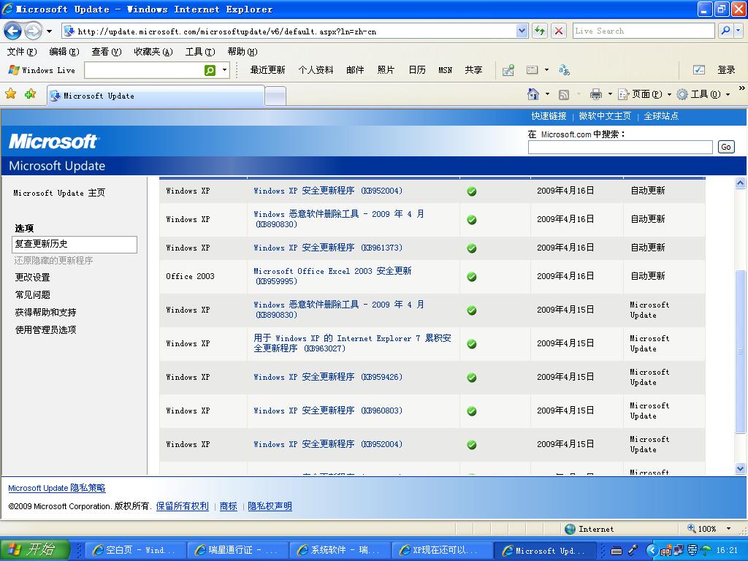748x561 pixels.
Task: Click the Live Search magnifier icon
Action: (725, 31)
